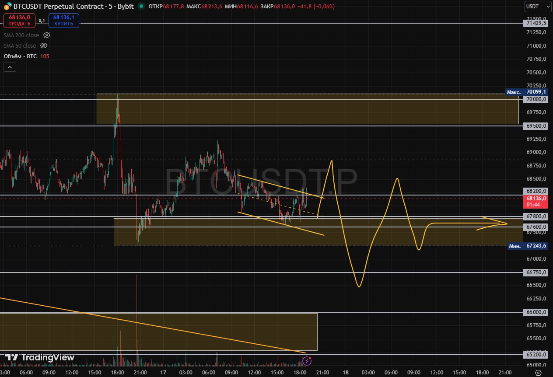This screenshot has width=553, height=377.
Task: Click the green market status dot
Action: [141, 7]
